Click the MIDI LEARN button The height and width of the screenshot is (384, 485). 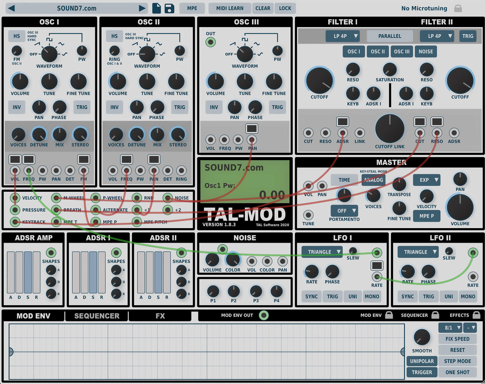click(230, 8)
